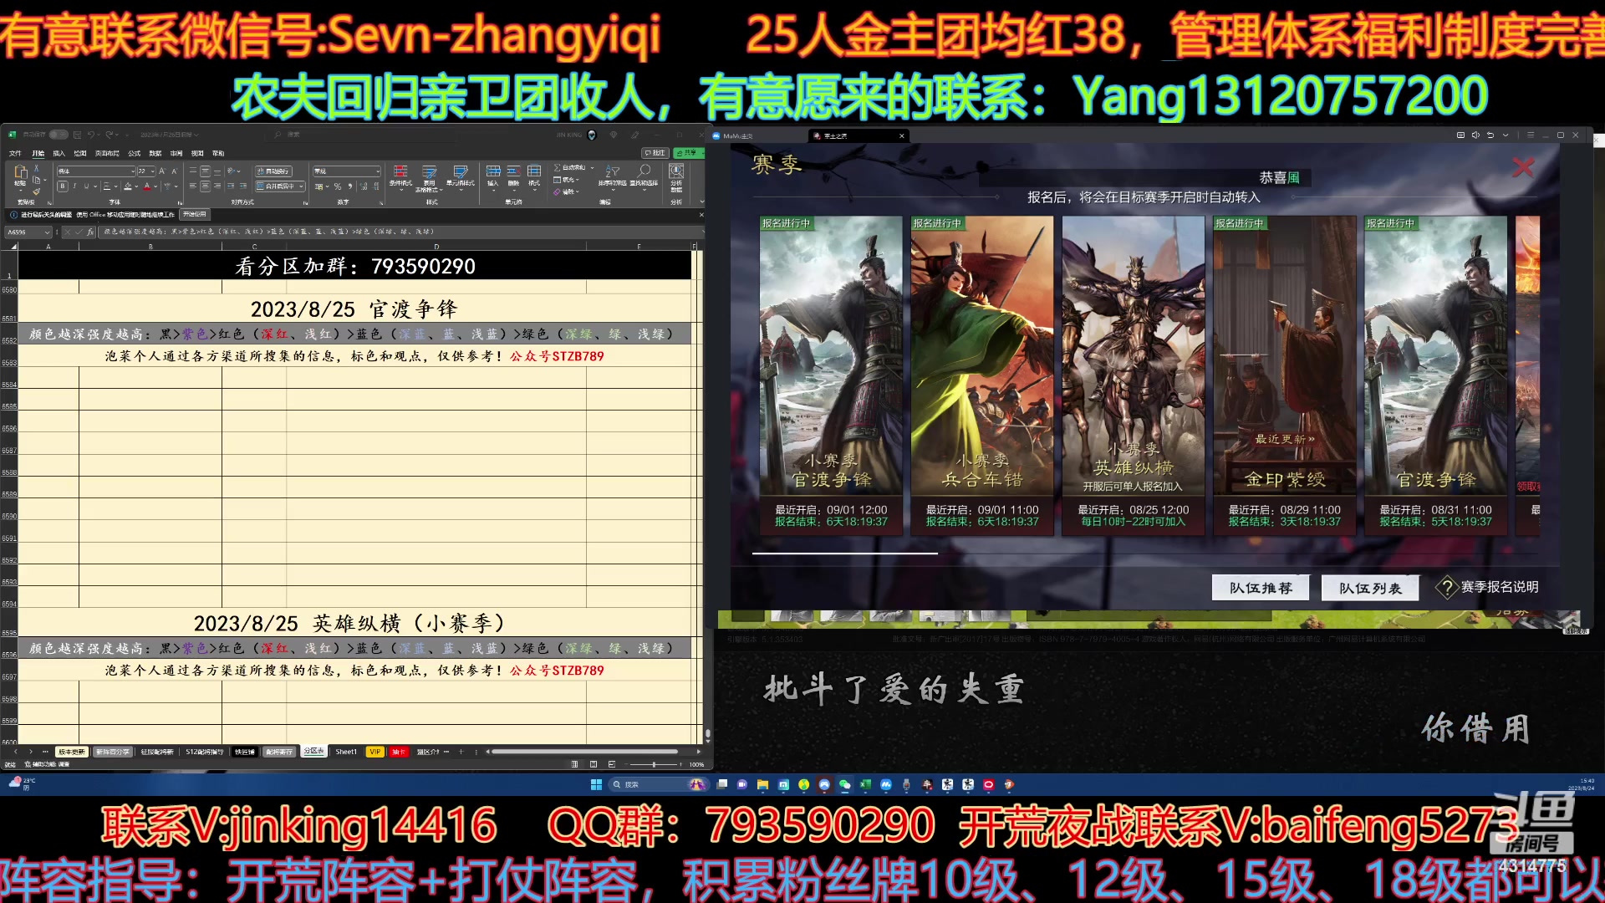This screenshot has width=1605, height=903.
Task: Toggle 自动换行 (Wrap Text)
Action: coord(275,171)
